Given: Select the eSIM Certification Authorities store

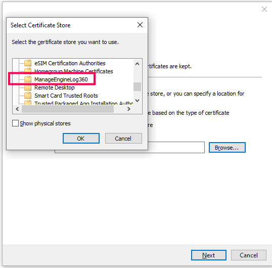Looking at the screenshot, I should [x=70, y=63].
